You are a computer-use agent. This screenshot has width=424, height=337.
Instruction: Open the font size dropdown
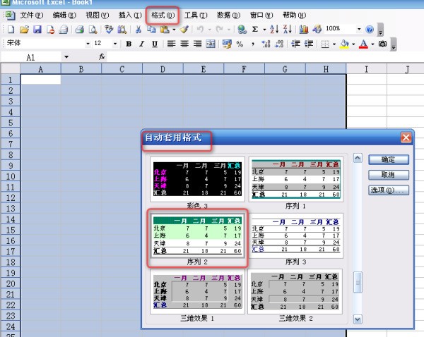(x=115, y=44)
